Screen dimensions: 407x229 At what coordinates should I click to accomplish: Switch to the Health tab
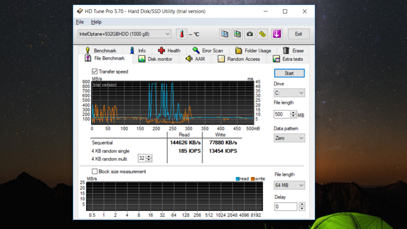169,51
